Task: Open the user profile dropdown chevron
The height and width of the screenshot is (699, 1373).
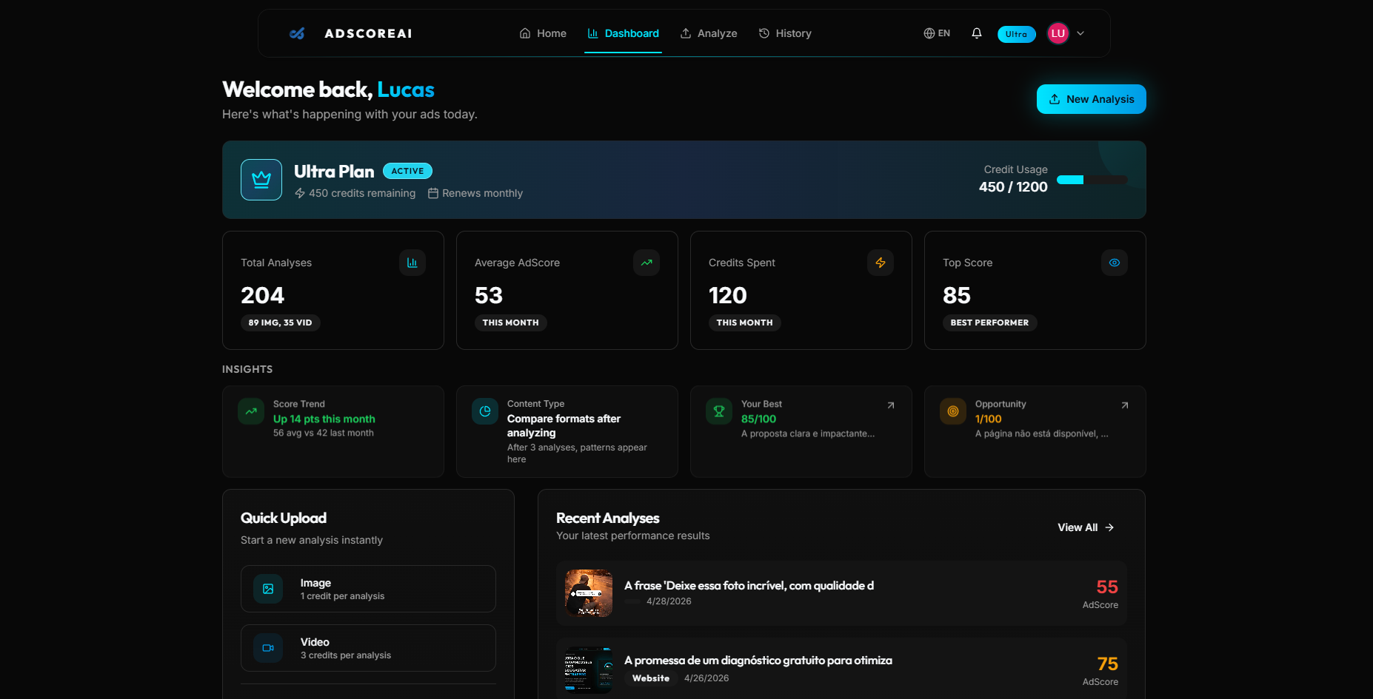Action: [x=1080, y=33]
